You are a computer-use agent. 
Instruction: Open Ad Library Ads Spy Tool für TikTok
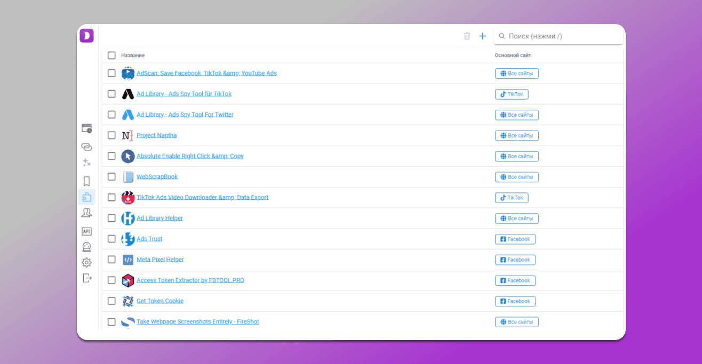tap(184, 94)
